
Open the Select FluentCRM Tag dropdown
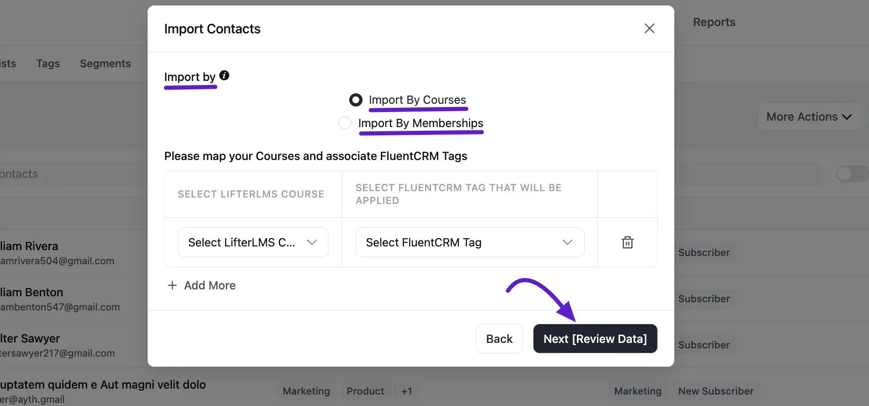pos(469,242)
